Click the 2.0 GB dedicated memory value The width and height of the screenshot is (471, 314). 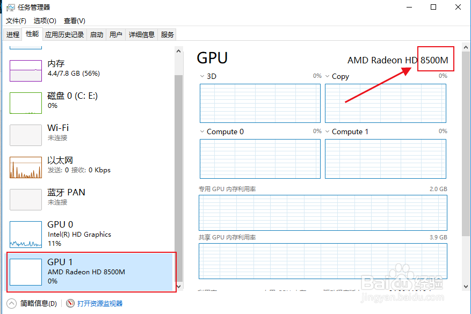[x=438, y=189]
